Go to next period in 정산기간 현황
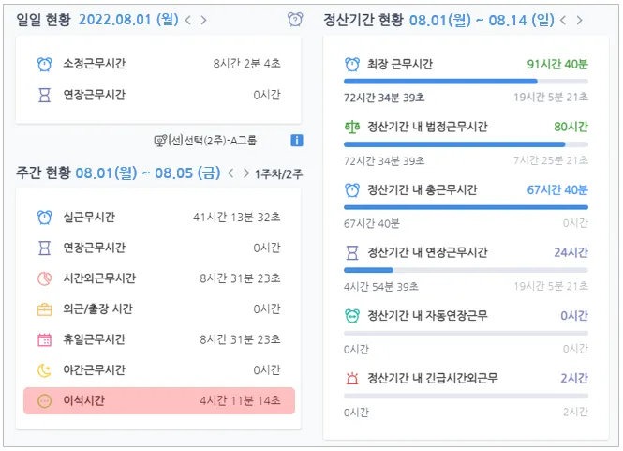The height and width of the screenshot is (451, 623). click(580, 20)
